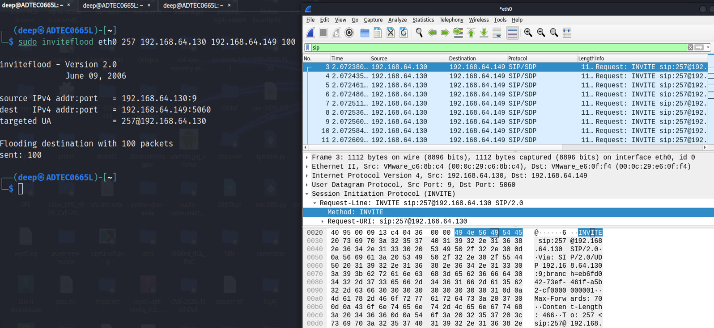The height and width of the screenshot is (328, 714).
Task: Open the Statistics menu
Action: 423,20
